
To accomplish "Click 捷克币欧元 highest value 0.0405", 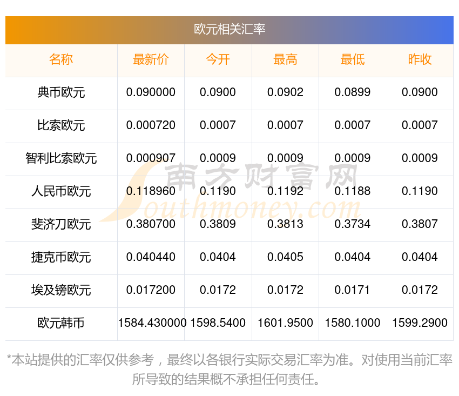I will click(x=285, y=257).
